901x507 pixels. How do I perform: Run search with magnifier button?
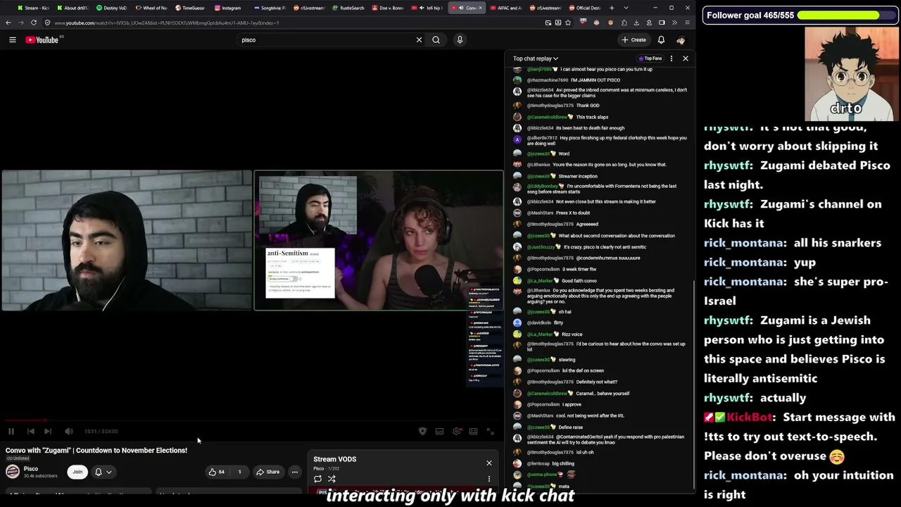(x=436, y=40)
